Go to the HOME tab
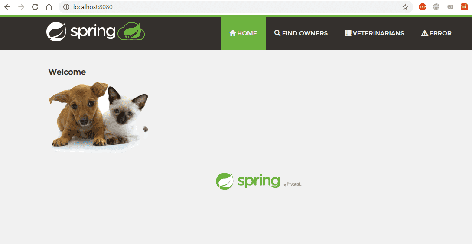 coord(243,33)
